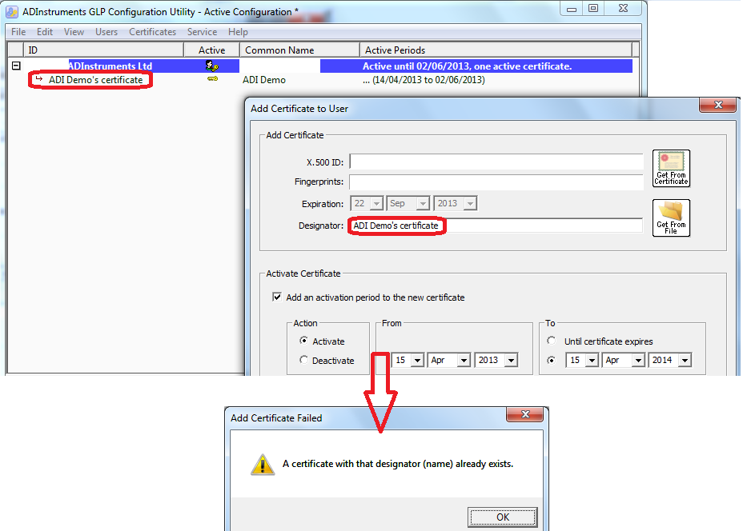Click the Get From Certificate icon button

click(x=671, y=168)
